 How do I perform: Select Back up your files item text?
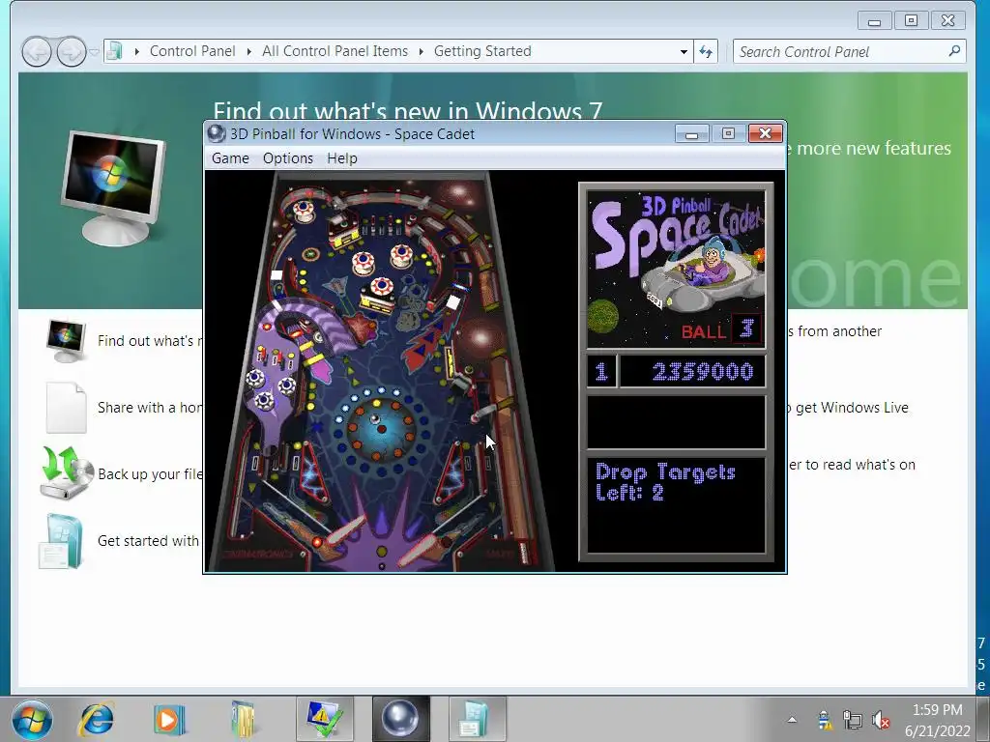[x=150, y=473]
